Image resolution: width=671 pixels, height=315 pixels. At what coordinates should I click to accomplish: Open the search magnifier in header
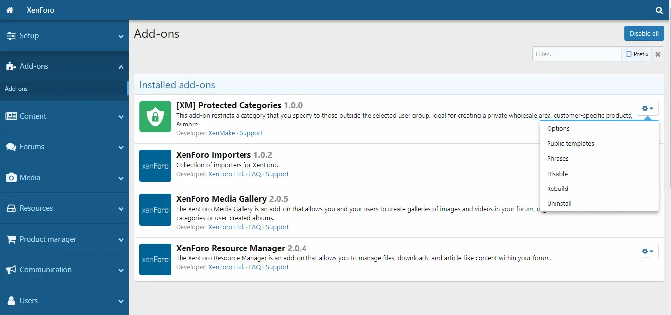(x=659, y=10)
